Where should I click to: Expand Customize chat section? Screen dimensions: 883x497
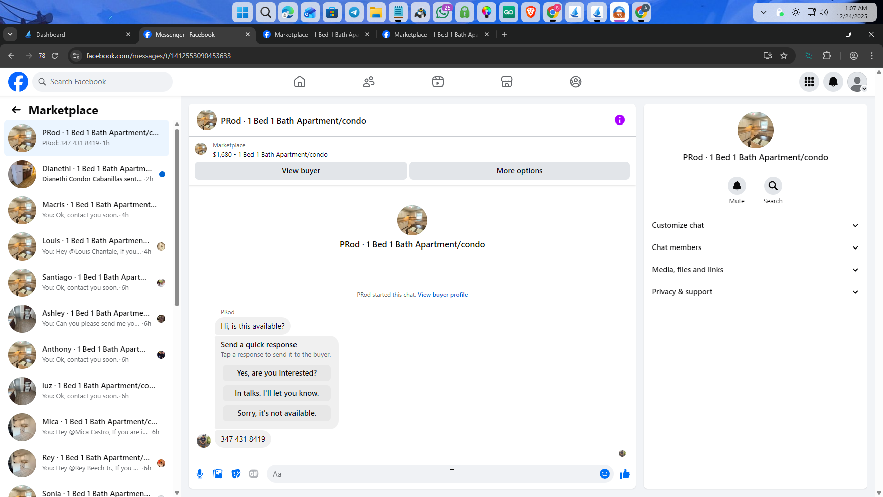(x=756, y=225)
